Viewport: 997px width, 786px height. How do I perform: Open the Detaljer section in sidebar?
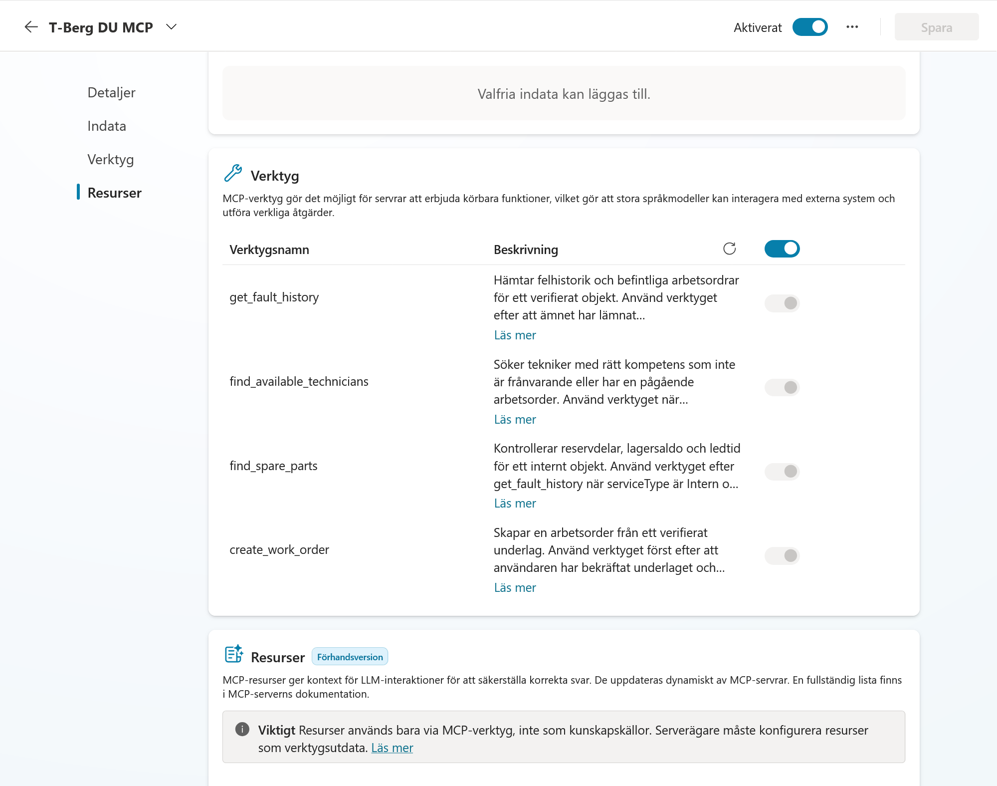pyautogui.click(x=111, y=93)
